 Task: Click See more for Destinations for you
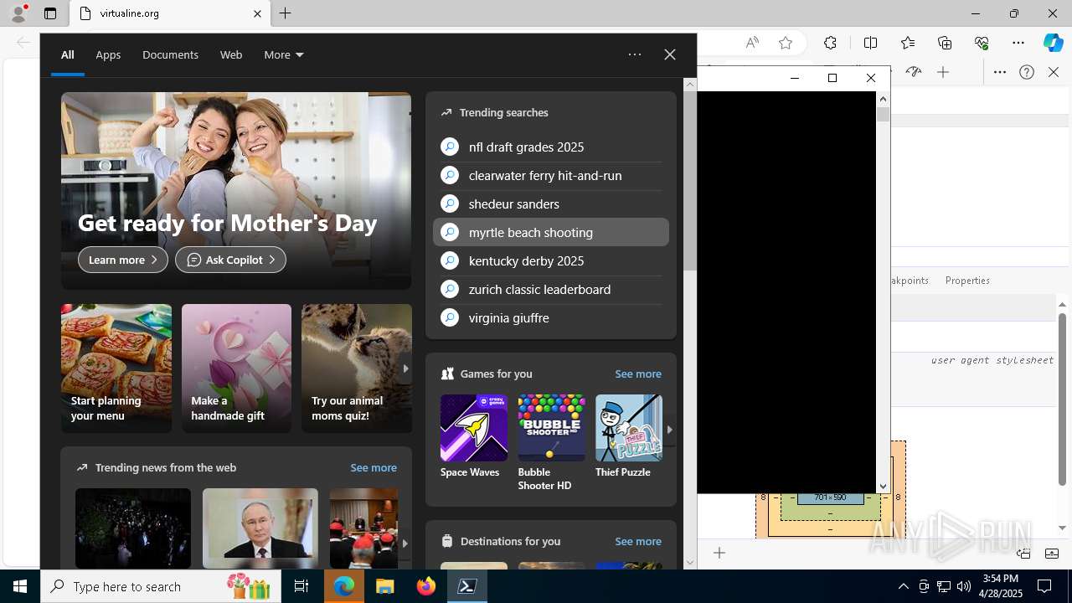point(638,541)
